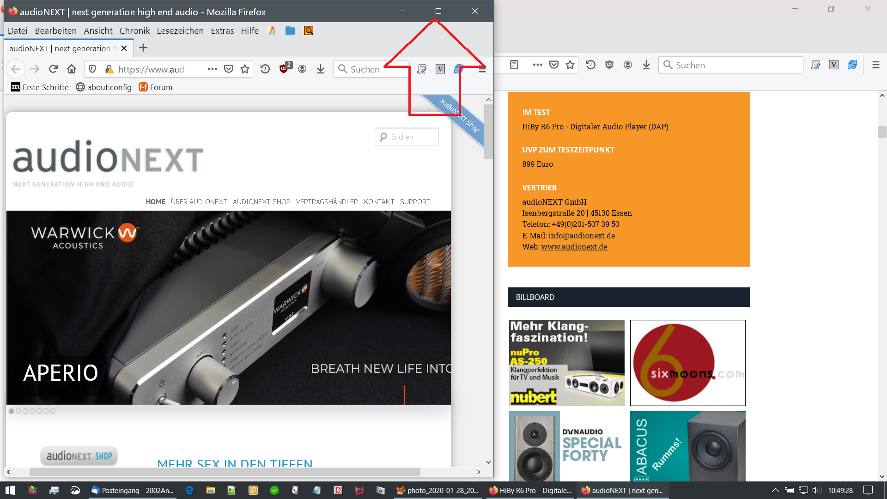The image size is (887, 499).
Task: Select the last slideshow indicator dot
Action: point(53,411)
